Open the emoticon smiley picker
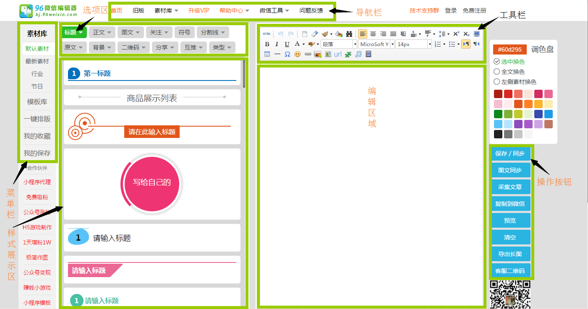This screenshot has height=309, width=588. click(x=298, y=54)
